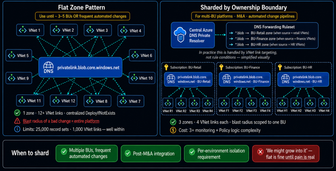Click the VNet 11 network icon

(x=22, y=101)
